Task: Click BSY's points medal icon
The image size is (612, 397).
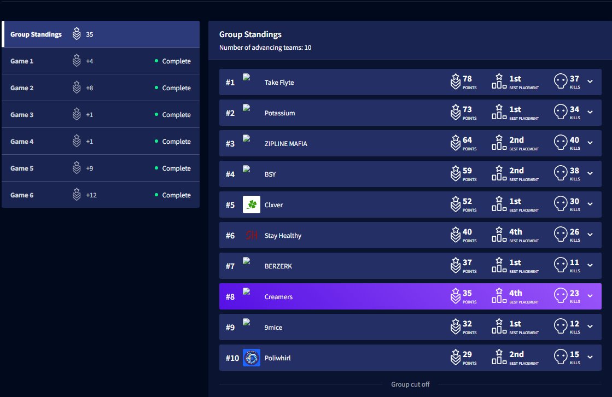Action: tap(456, 173)
